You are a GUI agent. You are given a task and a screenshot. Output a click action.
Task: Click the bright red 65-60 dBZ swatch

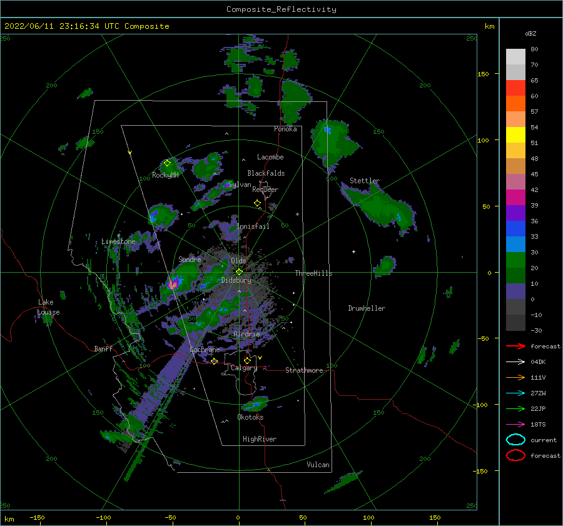pyautogui.click(x=515, y=88)
